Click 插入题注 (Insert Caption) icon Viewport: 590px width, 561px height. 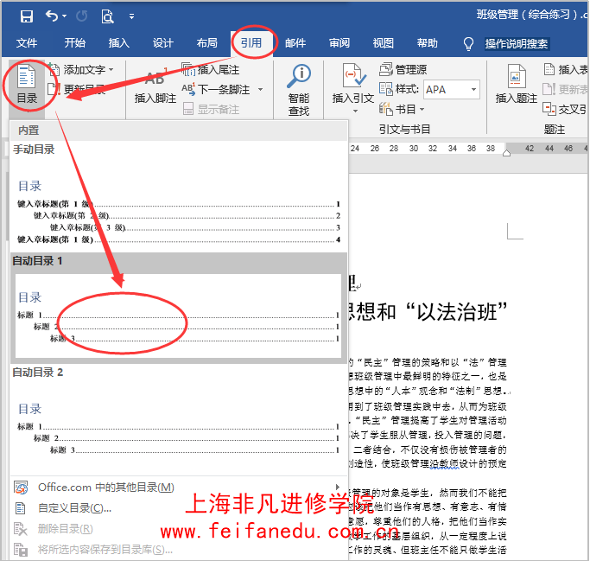point(517,85)
